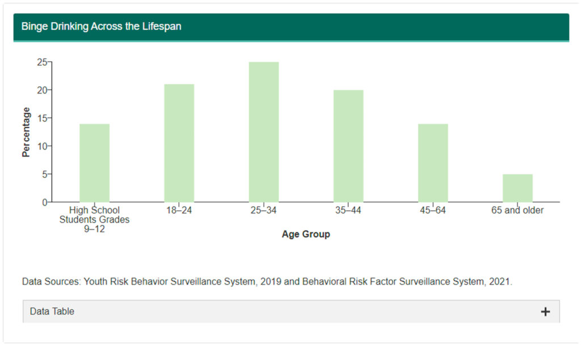Select the 35–44 age group bar
Screen dimensions: 581x345
pyautogui.click(x=348, y=146)
